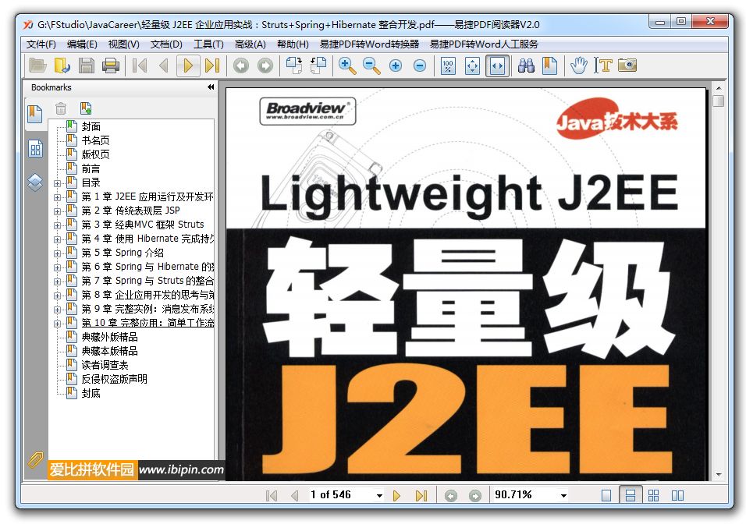Select the zoom-in magnifier tool
The width and height of the screenshot is (746, 524).
(346, 65)
